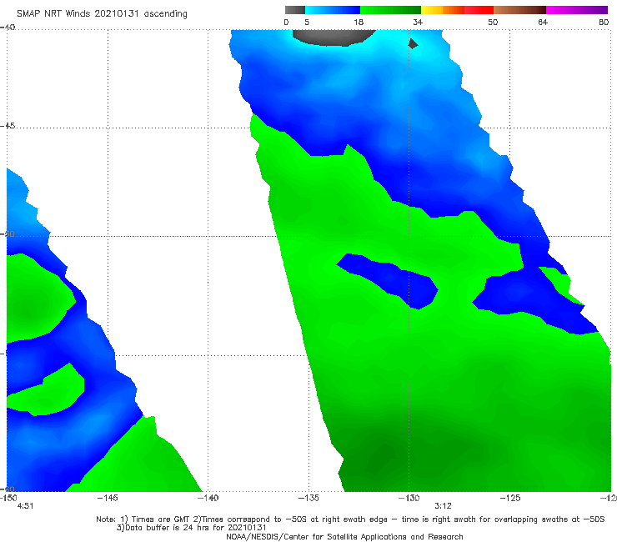Click the longitude label -145

[108, 498]
